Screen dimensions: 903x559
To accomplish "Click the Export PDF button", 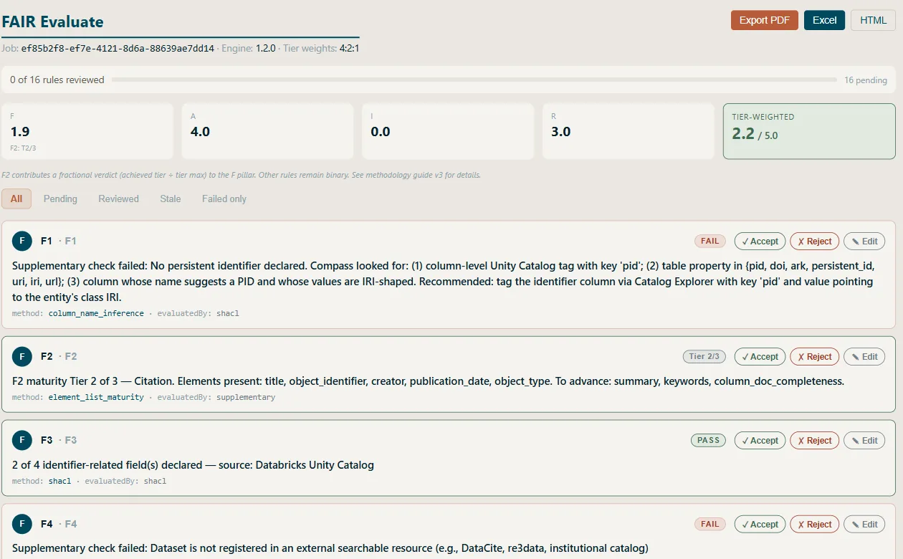I will [765, 20].
